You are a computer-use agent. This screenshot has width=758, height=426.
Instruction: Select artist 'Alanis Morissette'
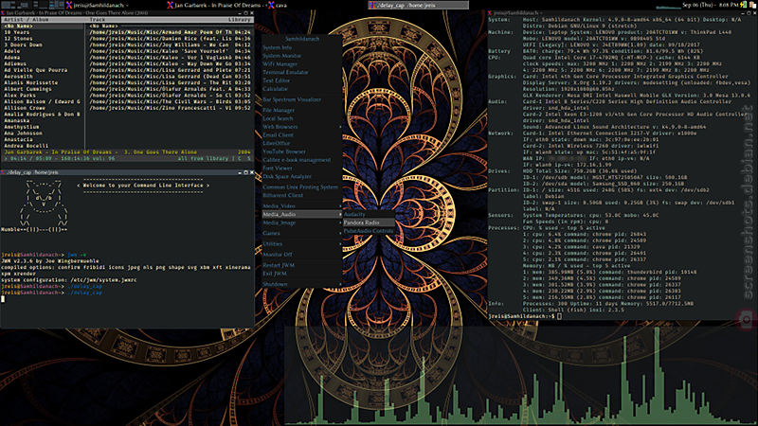[43, 82]
